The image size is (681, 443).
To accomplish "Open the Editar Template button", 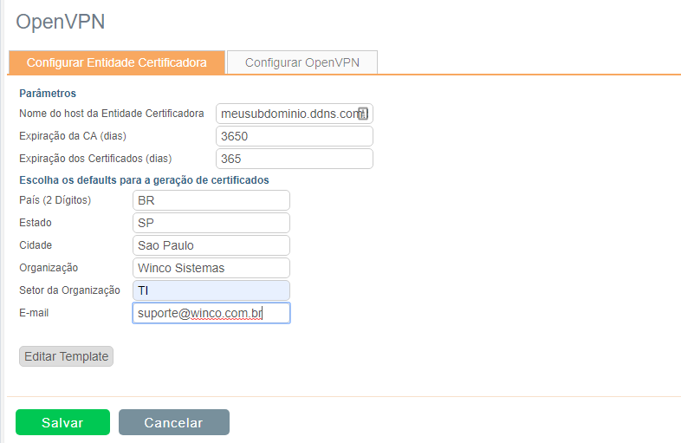I will [66, 356].
